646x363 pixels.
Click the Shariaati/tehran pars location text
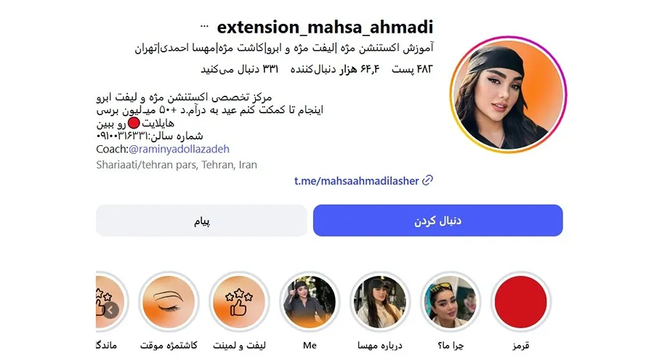tap(177, 165)
